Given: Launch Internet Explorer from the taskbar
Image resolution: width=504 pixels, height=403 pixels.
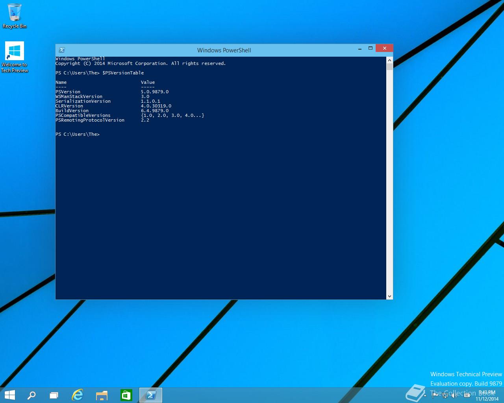Looking at the screenshot, I should click(x=78, y=395).
